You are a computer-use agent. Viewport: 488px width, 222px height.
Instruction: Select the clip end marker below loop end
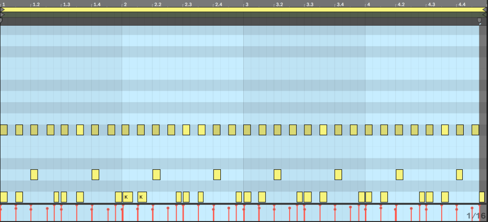point(486,15)
